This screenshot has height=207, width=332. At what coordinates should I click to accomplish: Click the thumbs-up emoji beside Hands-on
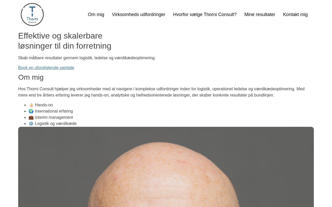31,105
